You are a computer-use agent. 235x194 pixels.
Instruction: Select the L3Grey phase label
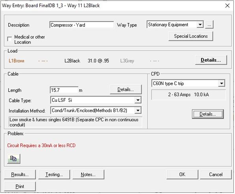click(x=127, y=61)
